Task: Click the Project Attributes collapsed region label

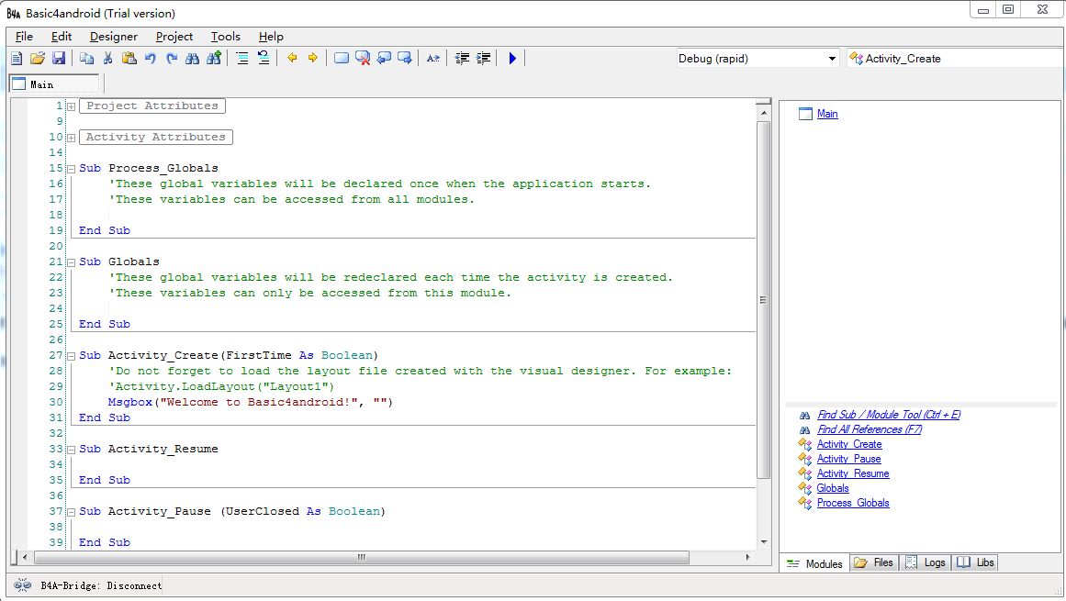Action: (x=152, y=106)
